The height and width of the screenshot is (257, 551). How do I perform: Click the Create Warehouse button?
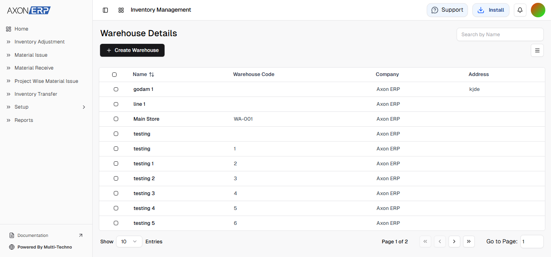[x=132, y=50]
